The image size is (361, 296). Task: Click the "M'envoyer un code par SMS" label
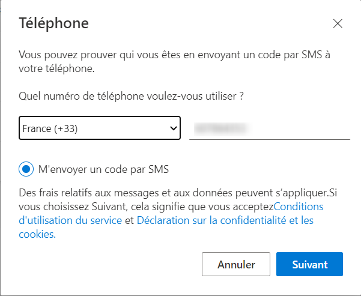tap(103, 169)
